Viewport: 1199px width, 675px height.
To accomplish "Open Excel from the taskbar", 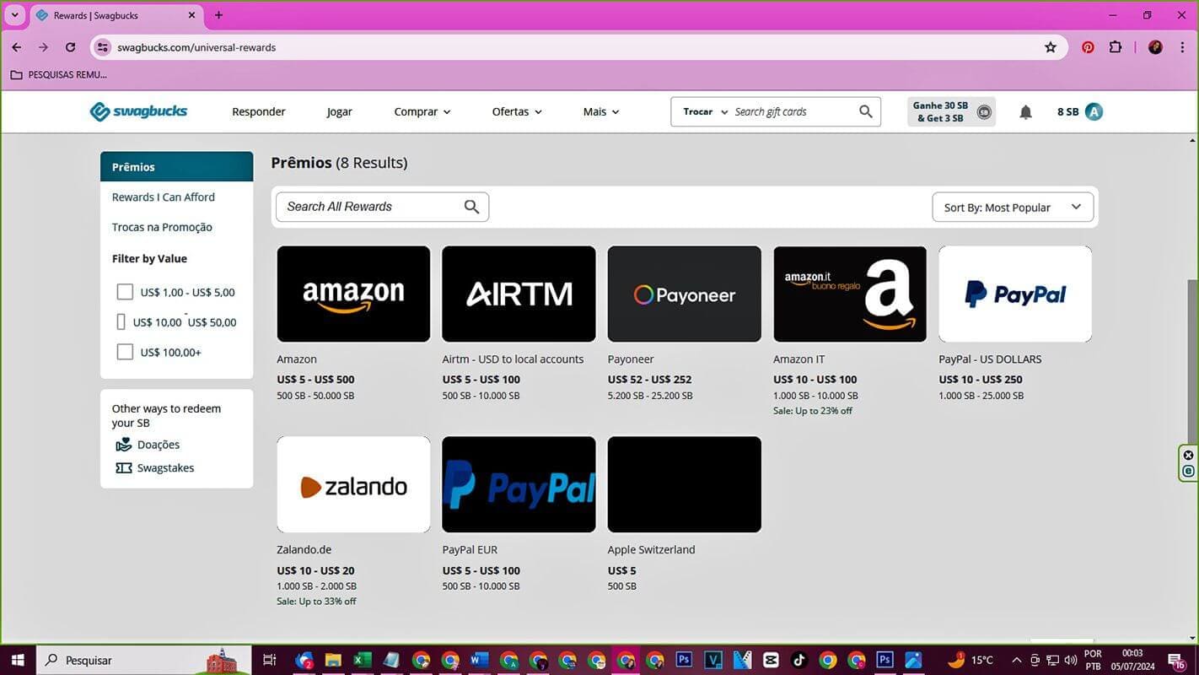I will [363, 660].
